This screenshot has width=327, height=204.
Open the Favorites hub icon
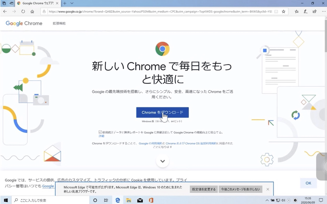297,11
